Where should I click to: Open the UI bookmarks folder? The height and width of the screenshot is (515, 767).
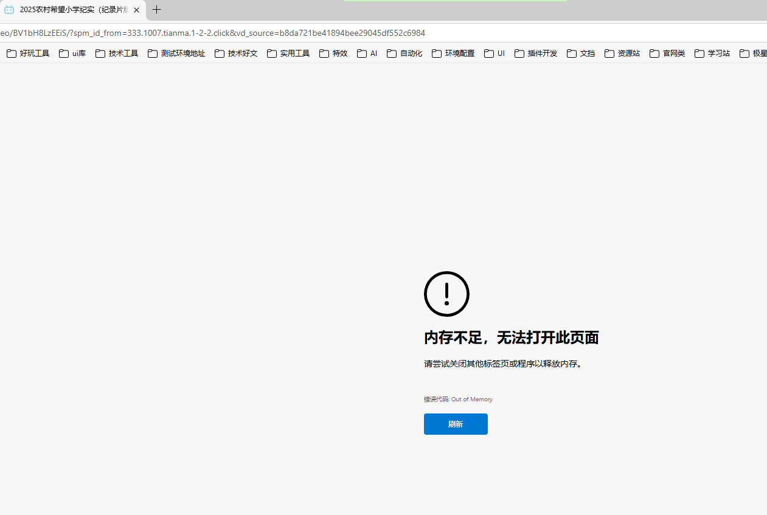pyautogui.click(x=495, y=54)
